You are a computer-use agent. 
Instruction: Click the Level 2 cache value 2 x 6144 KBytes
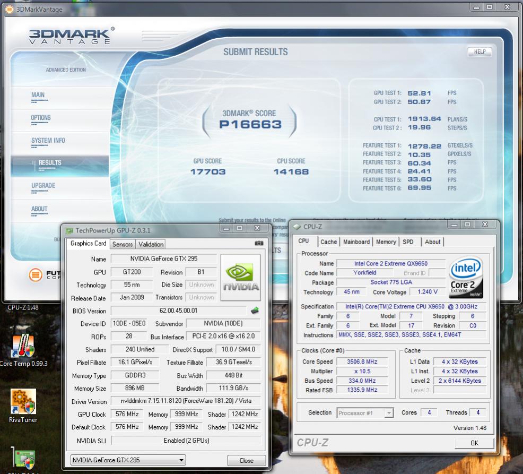coord(460,381)
